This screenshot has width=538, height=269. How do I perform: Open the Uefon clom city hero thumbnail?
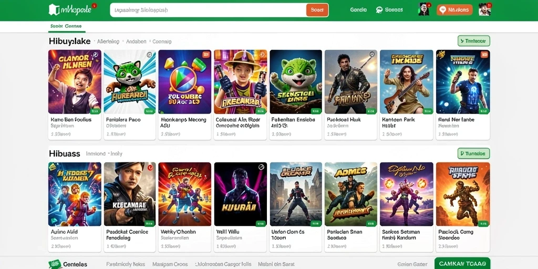point(296,194)
